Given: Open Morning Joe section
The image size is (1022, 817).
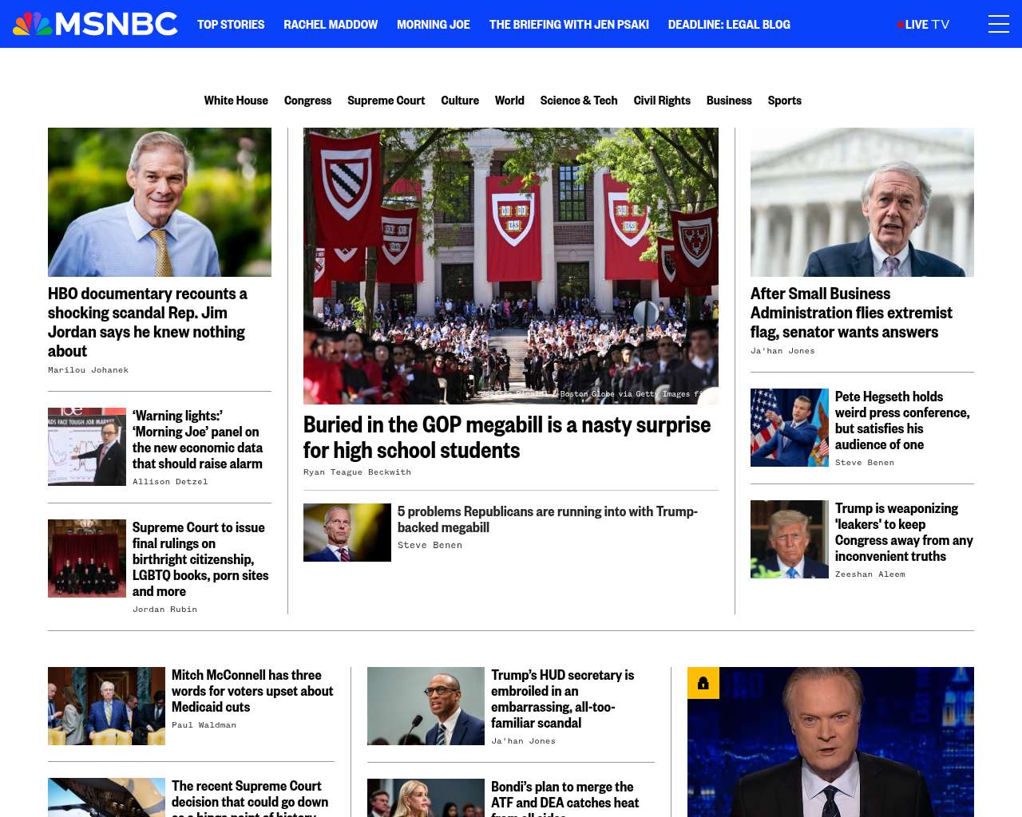Looking at the screenshot, I should pos(434,25).
